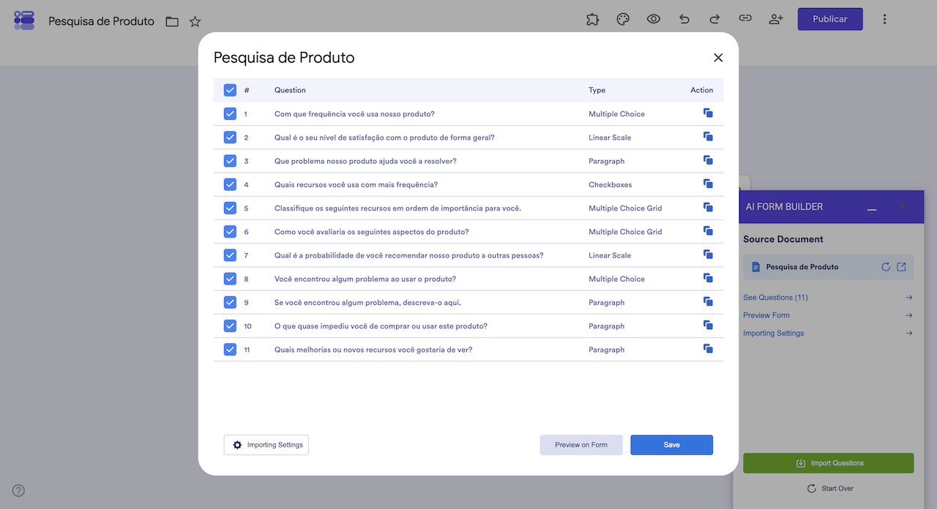
Task: Click copy icon for 'Quais melhorias' row
Action: (x=708, y=349)
